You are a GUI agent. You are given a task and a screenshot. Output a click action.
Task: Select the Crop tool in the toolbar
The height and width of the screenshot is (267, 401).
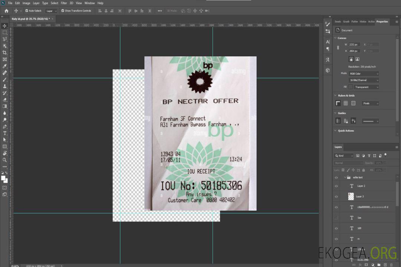[x=4, y=53]
